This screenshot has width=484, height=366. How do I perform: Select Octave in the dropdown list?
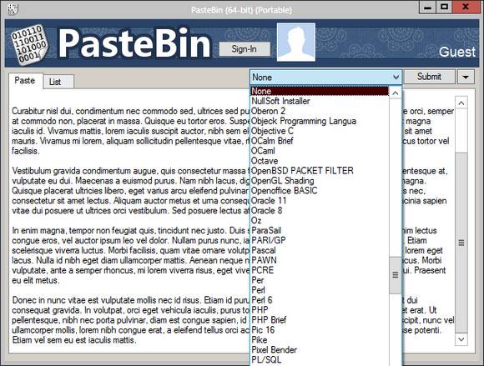[320, 161]
